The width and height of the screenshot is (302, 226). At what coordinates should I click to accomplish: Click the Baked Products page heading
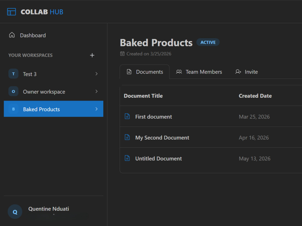156,43
